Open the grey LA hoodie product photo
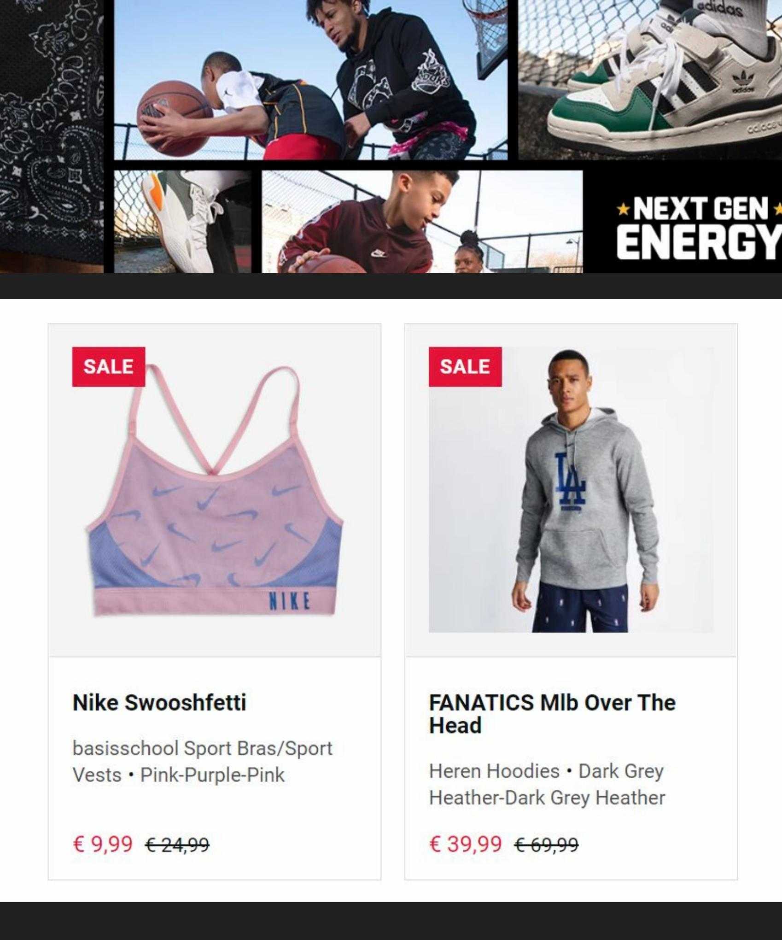The width and height of the screenshot is (782, 940). [571, 490]
